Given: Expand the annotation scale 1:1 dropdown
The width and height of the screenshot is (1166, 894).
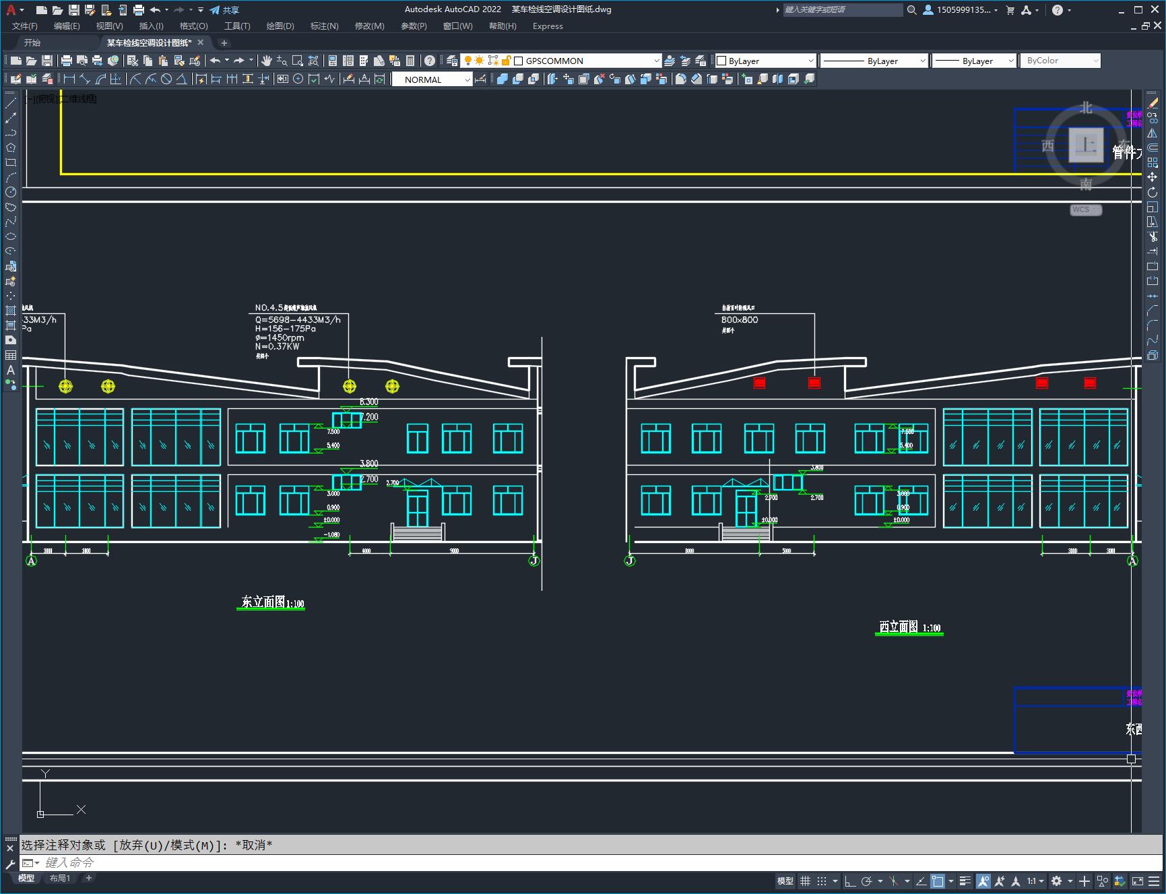Looking at the screenshot, I should coord(1035,881).
